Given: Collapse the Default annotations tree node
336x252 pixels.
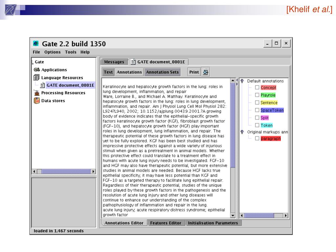Looking at the screenshot, I should 242,81.
